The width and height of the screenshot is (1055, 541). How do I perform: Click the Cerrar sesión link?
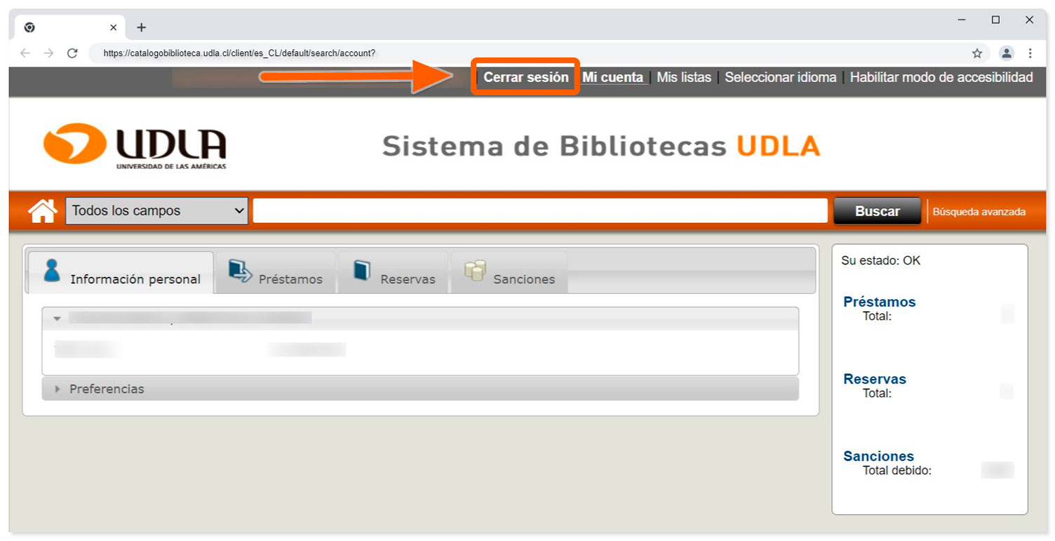click(x=525, y=78)
